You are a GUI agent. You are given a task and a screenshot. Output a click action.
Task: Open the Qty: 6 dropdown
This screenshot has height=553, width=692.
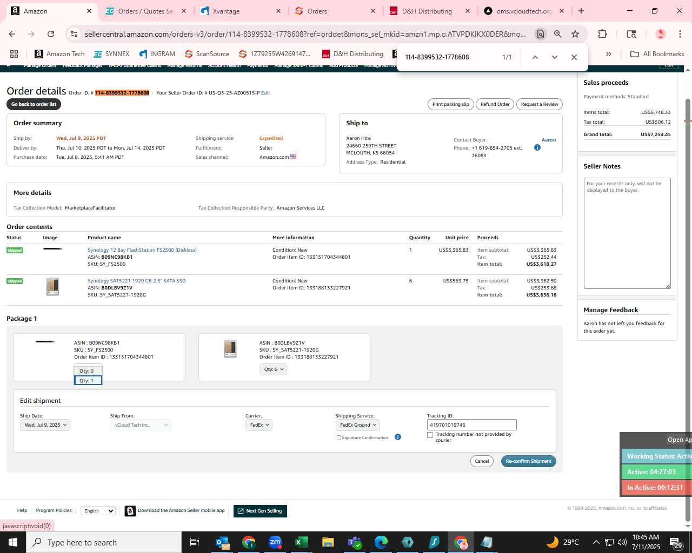tap(273, 369)
